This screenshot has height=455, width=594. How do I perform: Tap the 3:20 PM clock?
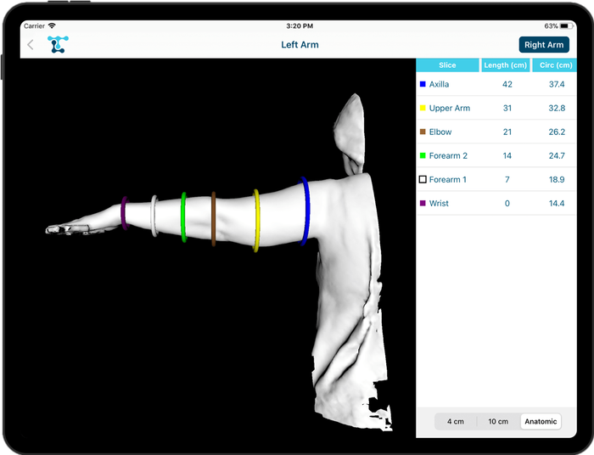click(300, 25)
